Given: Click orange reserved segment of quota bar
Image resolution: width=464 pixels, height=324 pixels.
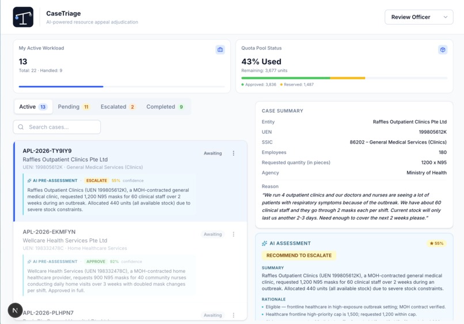Looking at the screenshot, I should tap(347, 78).
